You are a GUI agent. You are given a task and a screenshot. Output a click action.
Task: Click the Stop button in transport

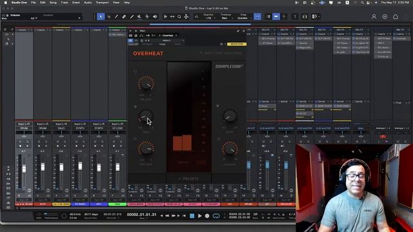pyautogui.click(x=192, y=216)
